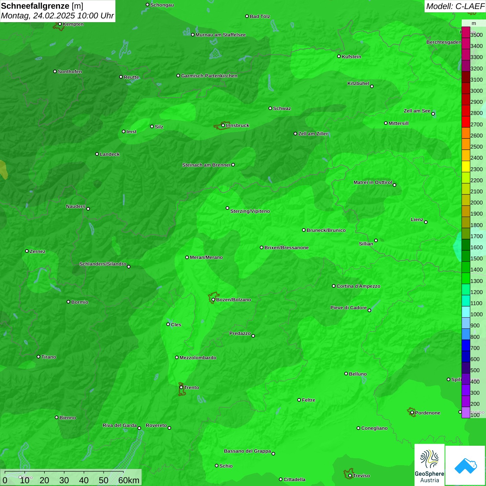Select the Treviso city marker
486x486 pixels.
pyautogui.click(x=350, y=476)
